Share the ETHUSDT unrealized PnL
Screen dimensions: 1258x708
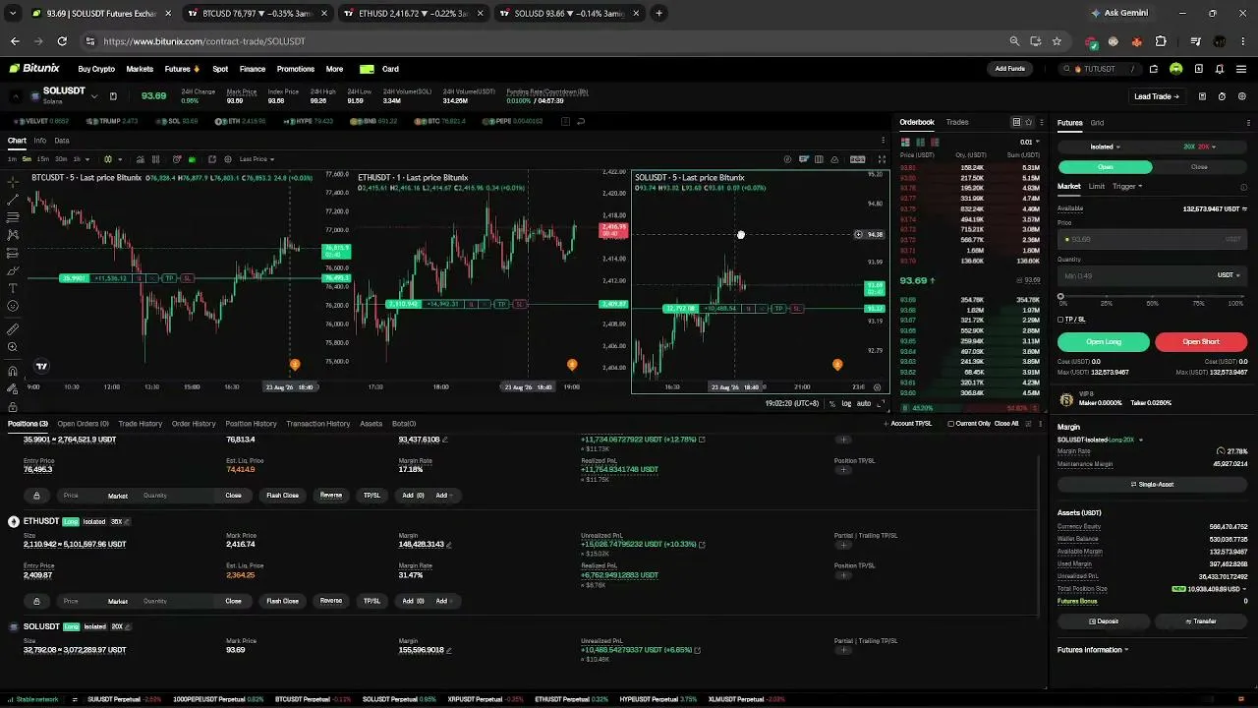[x=702, y=545]
